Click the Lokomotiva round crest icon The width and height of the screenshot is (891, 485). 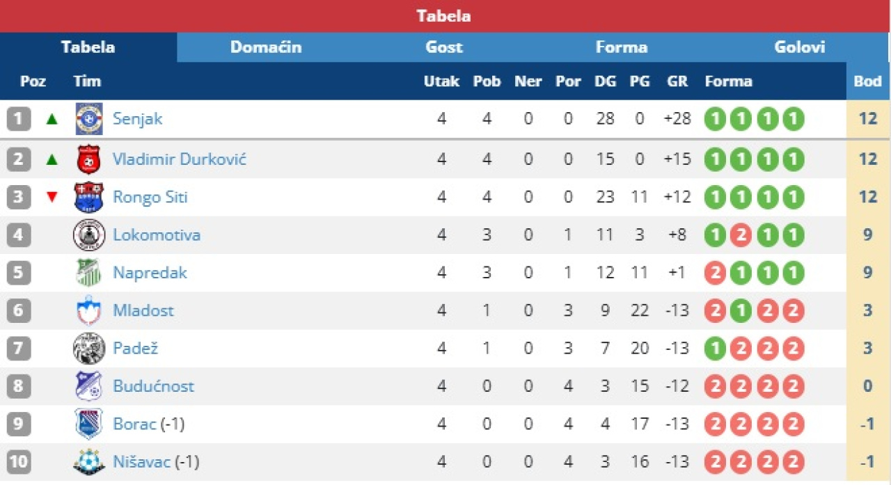click(89, 235)
